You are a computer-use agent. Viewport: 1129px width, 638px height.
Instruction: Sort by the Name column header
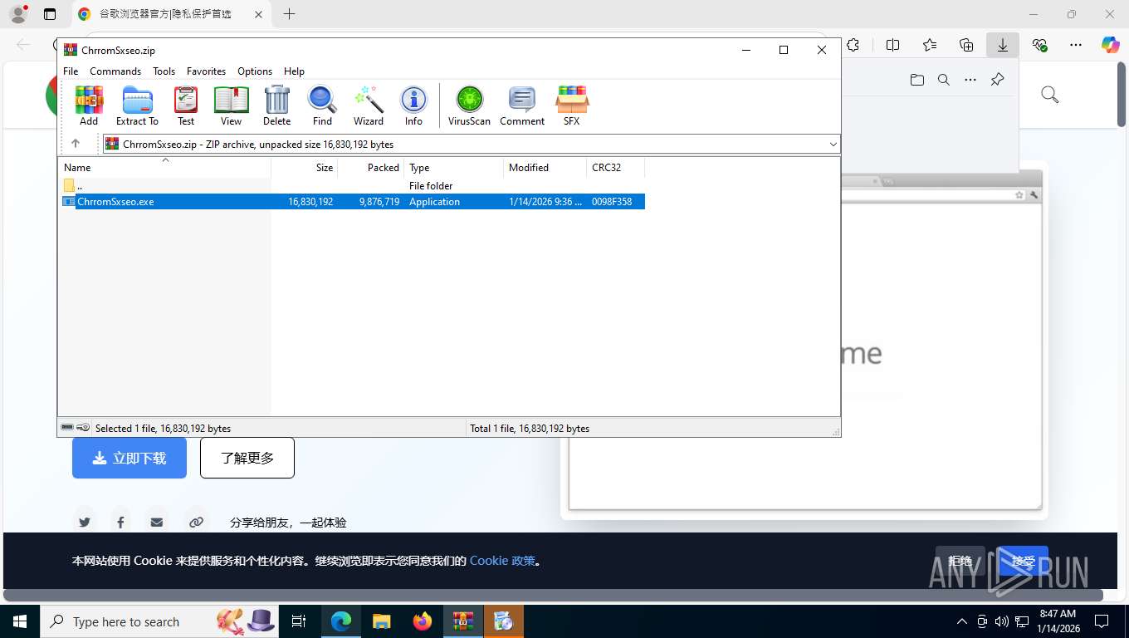pos(164,167)
